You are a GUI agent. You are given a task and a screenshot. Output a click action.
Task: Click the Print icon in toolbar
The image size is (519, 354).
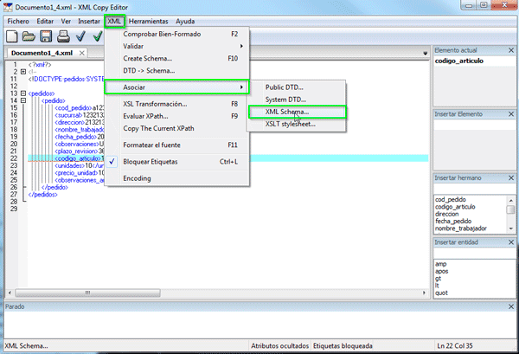pos(62,36)
